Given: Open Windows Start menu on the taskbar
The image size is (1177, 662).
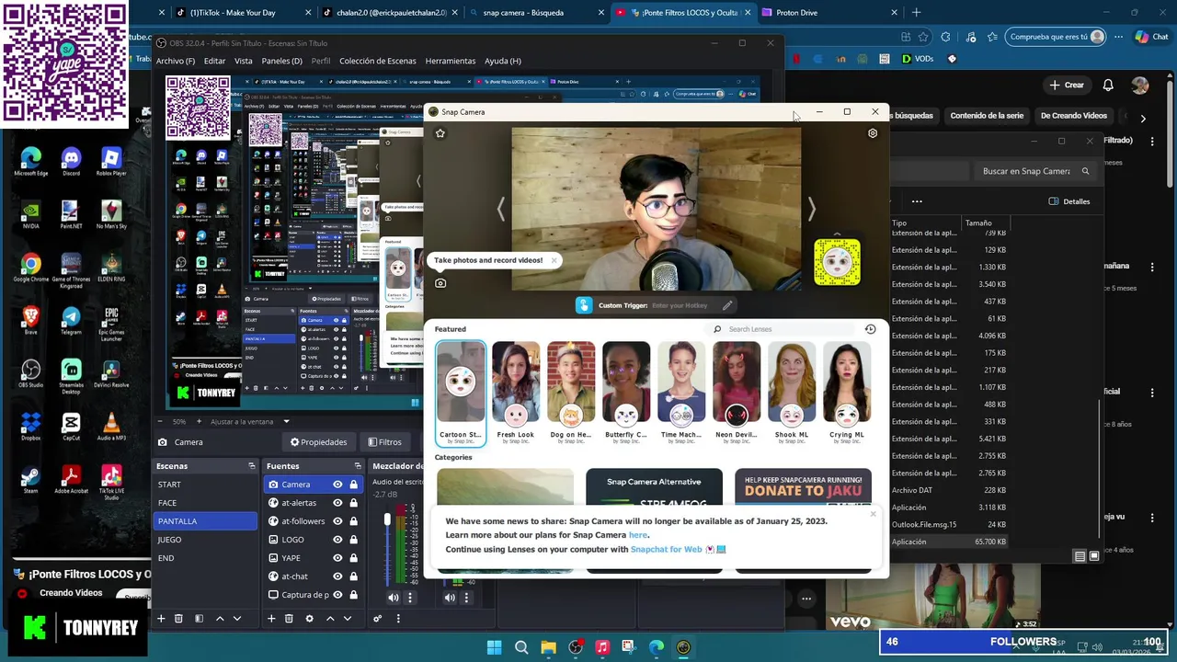Looking at the screenshot, I should (x=494, y=647).
